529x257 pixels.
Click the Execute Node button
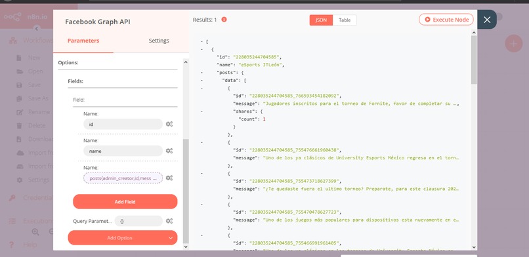446,20
